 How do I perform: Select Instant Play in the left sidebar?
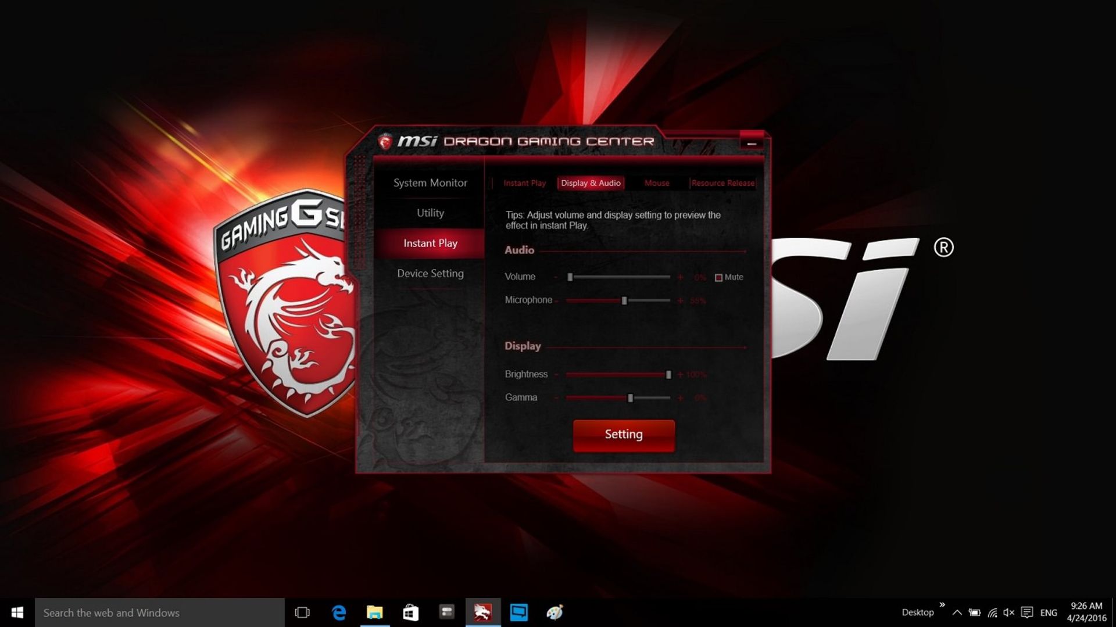pyautogui.click(x=430, y=243)
